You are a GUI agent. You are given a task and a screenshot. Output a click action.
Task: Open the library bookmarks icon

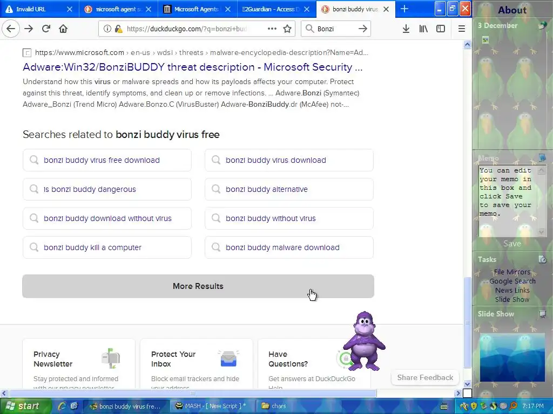click(x=423, y=29)
